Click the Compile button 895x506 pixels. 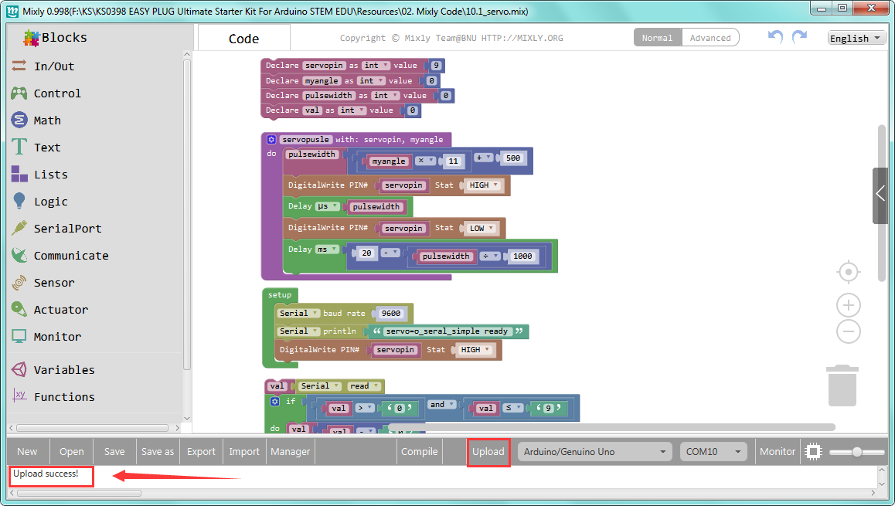pos(419,452)
